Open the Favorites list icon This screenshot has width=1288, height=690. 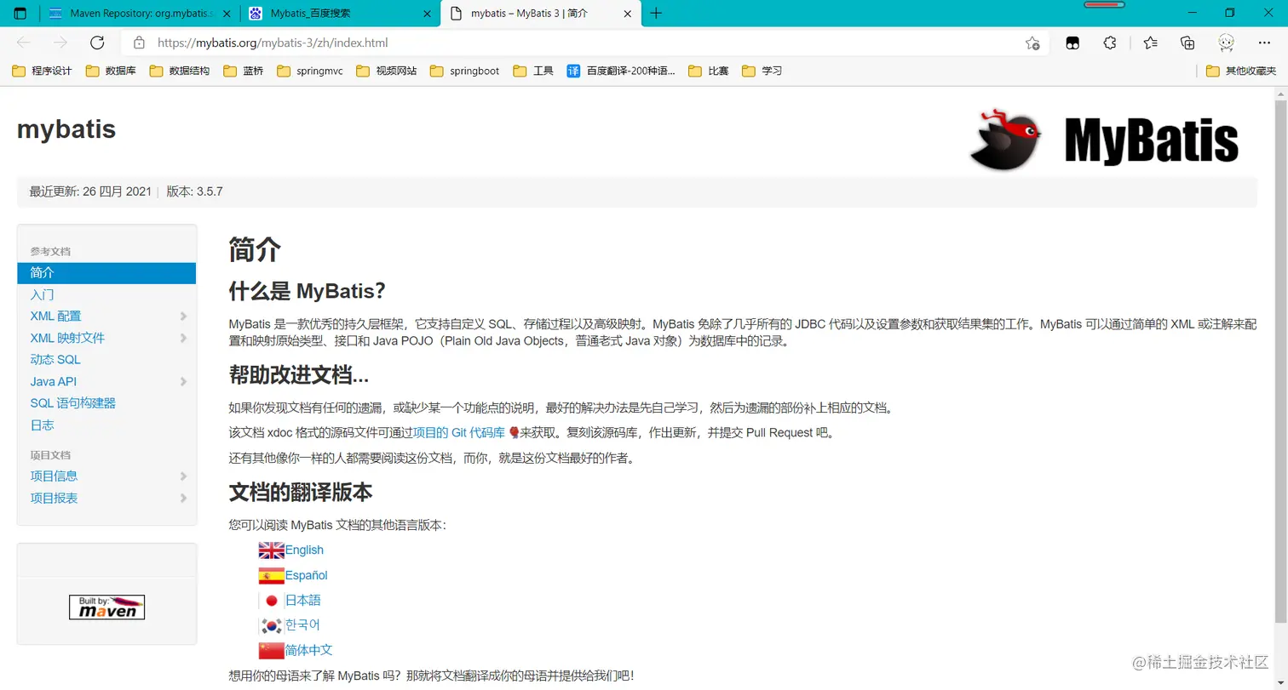tap(1150, 43)
